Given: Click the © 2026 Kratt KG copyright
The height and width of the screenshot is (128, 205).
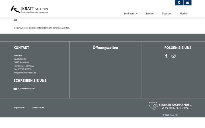Looking at the screenshot, I should 170,115.
